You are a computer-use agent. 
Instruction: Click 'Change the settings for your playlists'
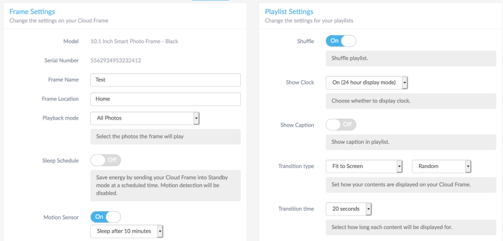coord(309,20)
